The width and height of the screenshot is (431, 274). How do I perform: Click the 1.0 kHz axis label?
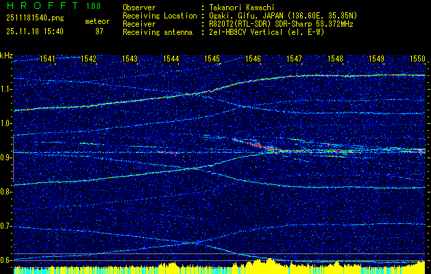coord(6,124)
